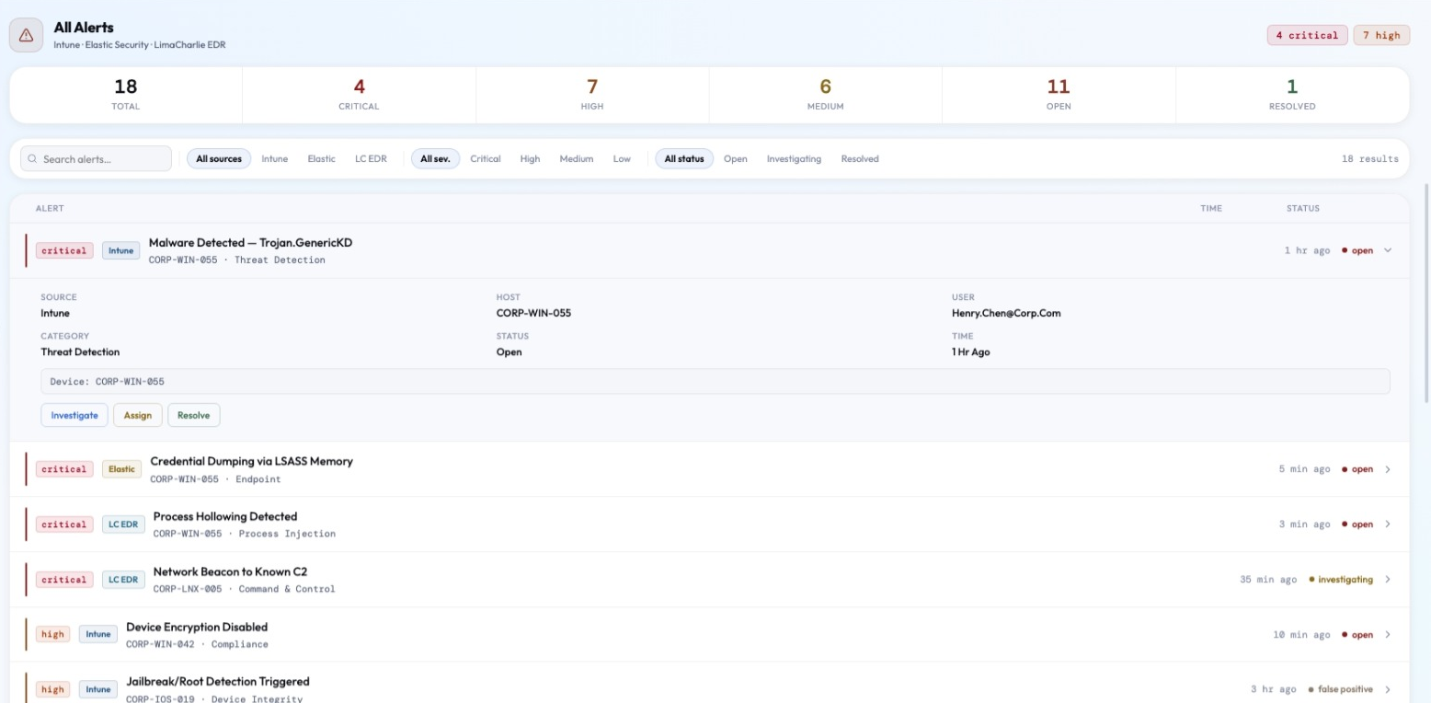Toggle the Elastic source filter
This screenshot has width=1431, height=703.
coord(321,159)
